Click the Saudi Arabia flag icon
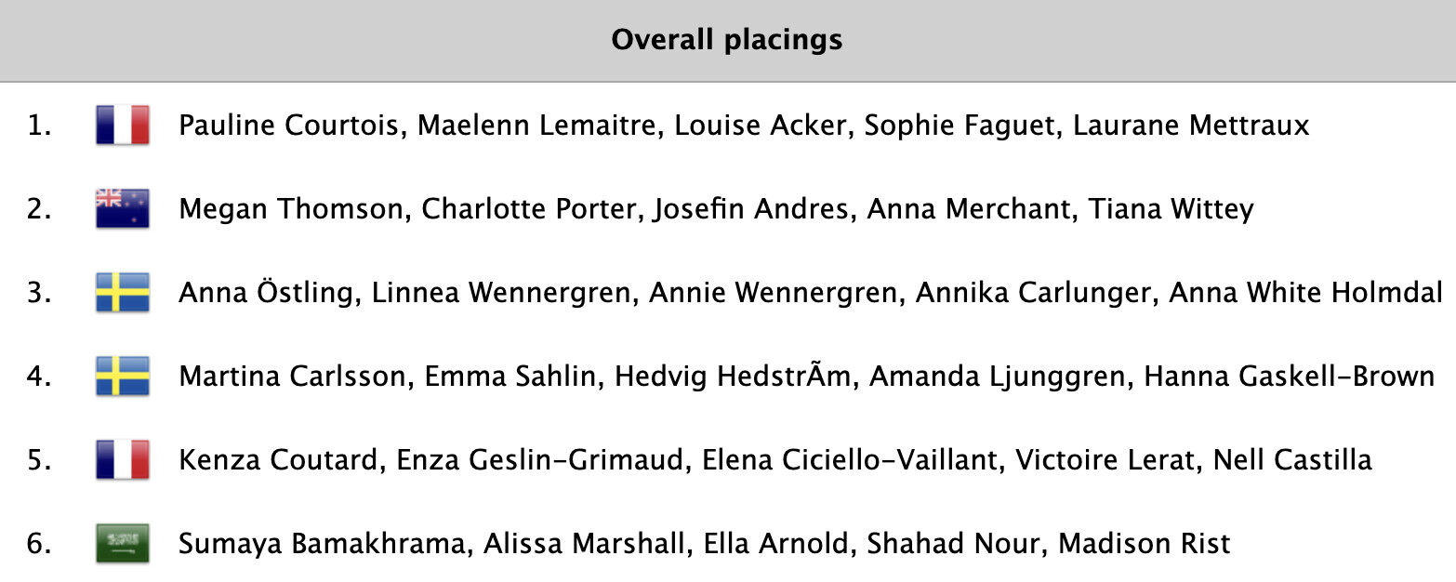Screen dimensions: 1456x582 coord(122,544)
